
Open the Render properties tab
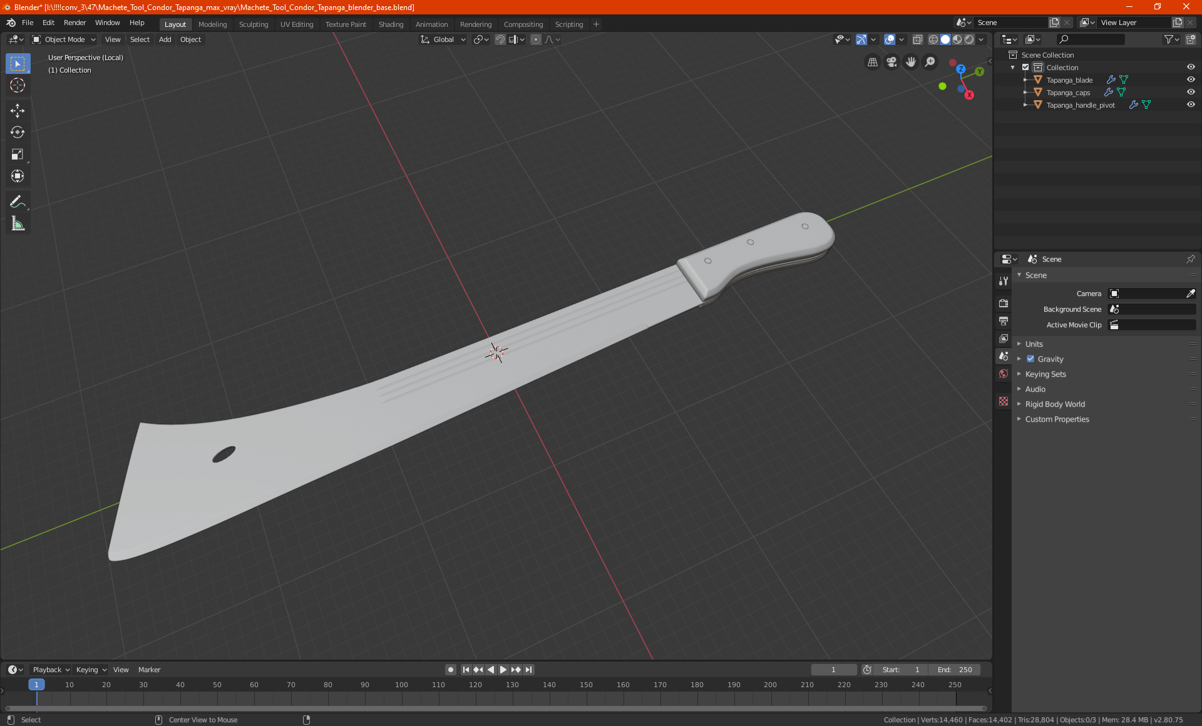pos(1004,303)
